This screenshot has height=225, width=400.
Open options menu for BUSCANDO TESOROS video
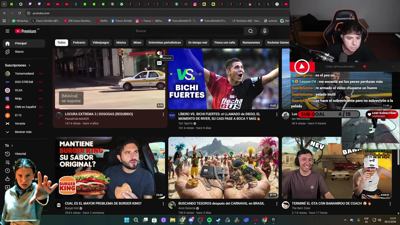tap(277, 204)
